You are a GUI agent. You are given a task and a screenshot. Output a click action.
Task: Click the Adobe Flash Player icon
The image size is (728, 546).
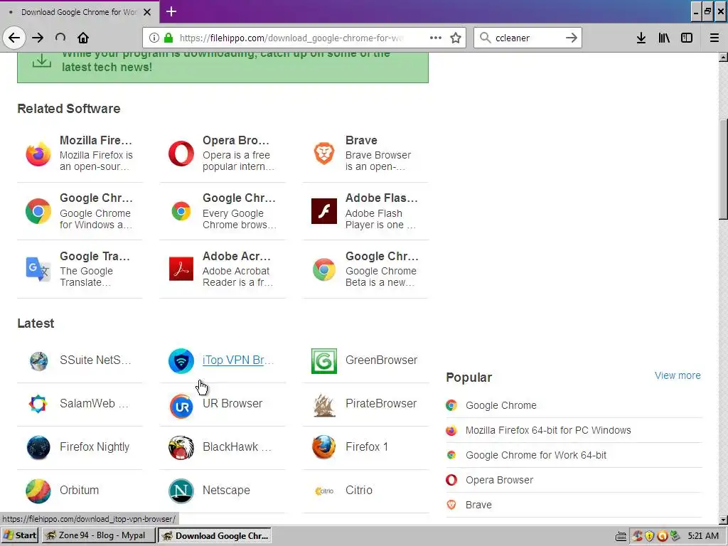tap(324, 211)
